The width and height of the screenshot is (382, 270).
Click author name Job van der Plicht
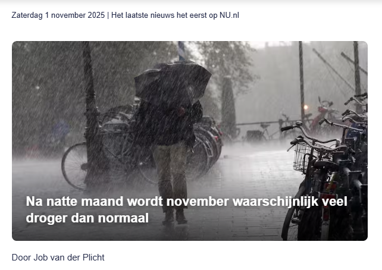pos(69,258)
